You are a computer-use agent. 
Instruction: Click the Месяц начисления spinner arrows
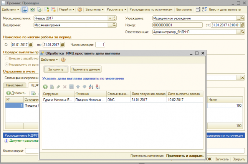point(114,18)
